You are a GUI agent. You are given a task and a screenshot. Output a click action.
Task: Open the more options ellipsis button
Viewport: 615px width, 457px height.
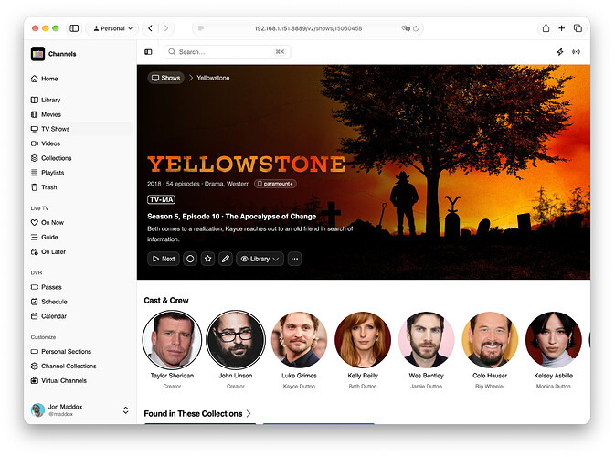click(x=294, y=259)
